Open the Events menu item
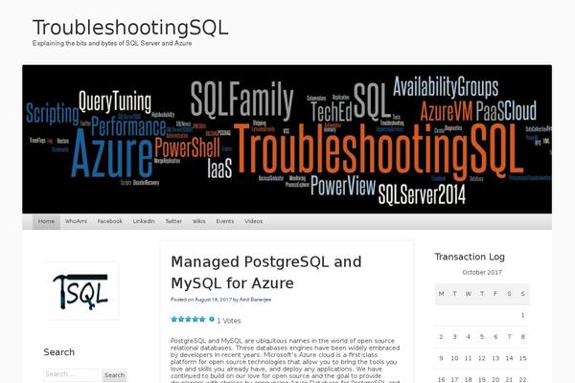 click(x=225, y=221)
